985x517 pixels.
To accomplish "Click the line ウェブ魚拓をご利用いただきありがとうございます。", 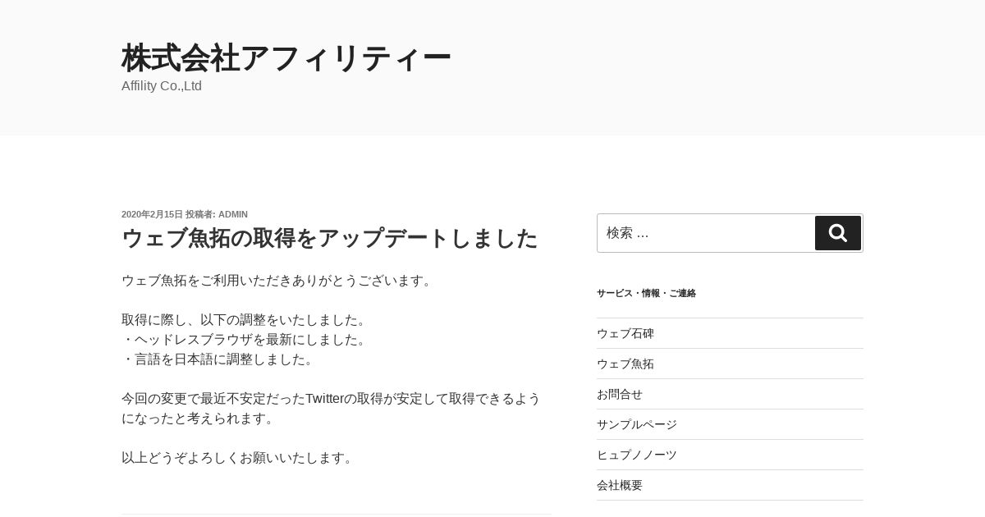I will click(278, 281).
